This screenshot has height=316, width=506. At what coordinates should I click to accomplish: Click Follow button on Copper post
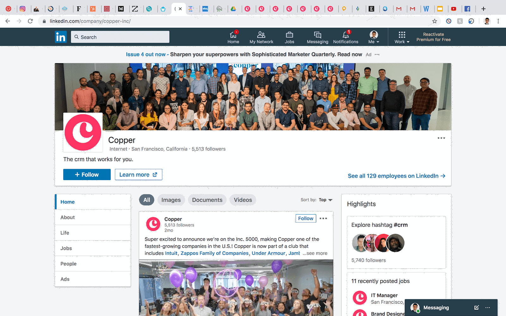coord(305,218)
